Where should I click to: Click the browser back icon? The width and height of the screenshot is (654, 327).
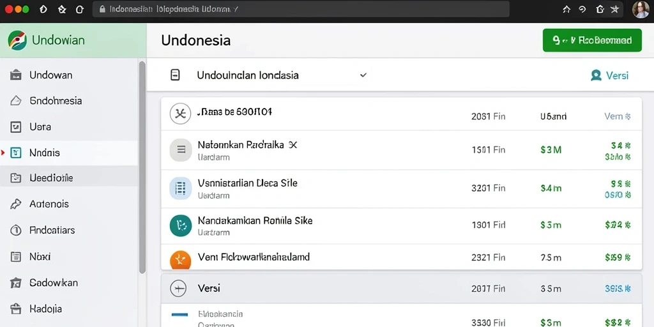[x=43, y=9]
